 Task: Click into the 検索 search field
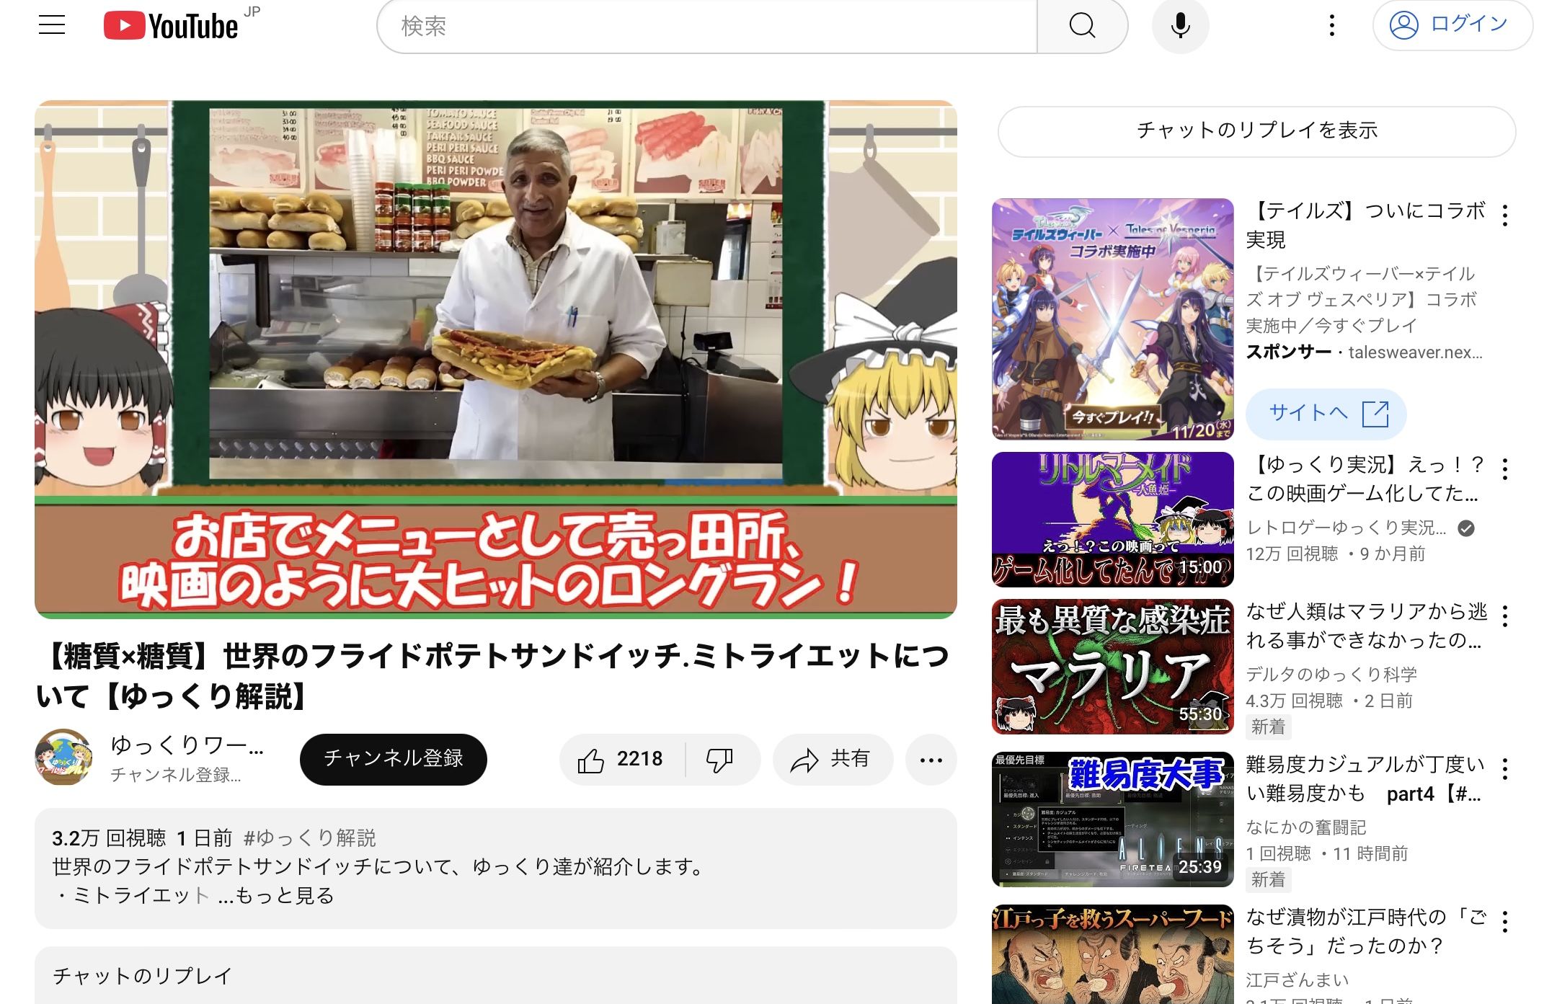[706, 26]
